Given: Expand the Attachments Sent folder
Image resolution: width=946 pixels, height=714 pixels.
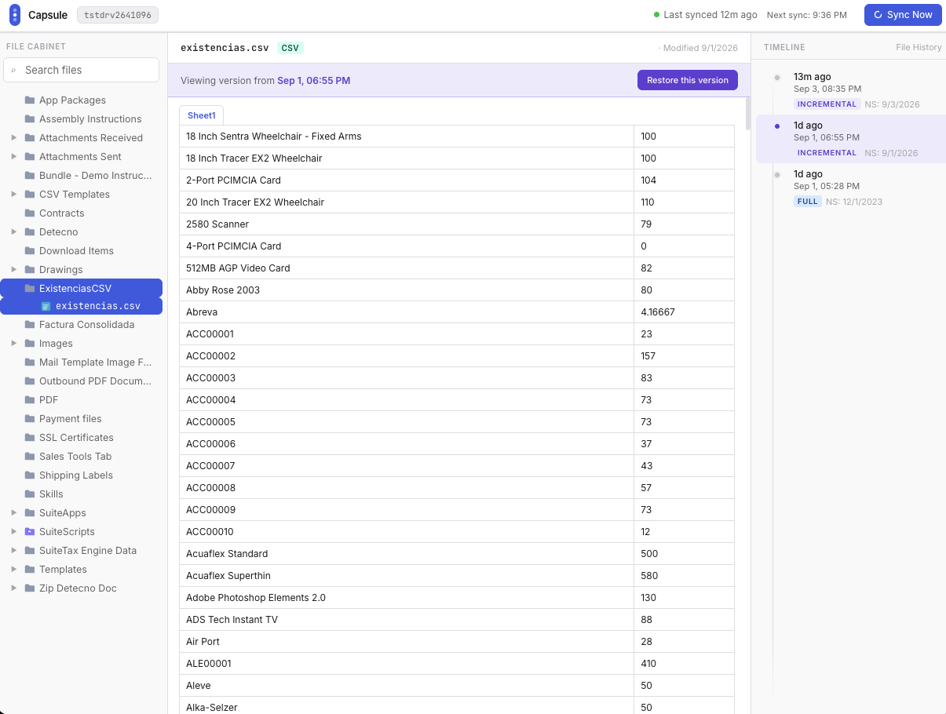Looking at the screenshot, I should coord(14,157).
